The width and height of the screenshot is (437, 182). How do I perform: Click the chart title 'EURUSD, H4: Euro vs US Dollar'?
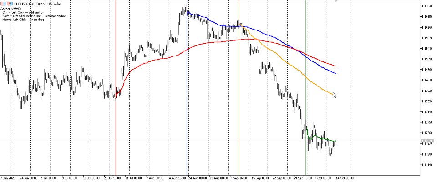(x=37, y=4)
